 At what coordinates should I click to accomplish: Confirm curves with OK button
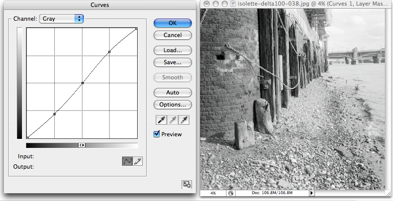pos(173,23)
